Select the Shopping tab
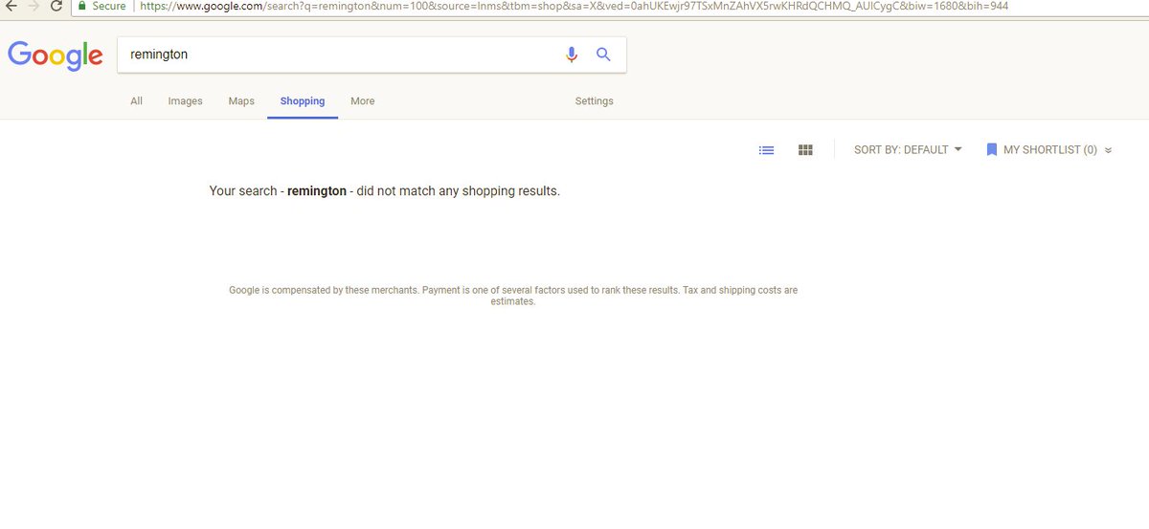 (x=303, y=101)
